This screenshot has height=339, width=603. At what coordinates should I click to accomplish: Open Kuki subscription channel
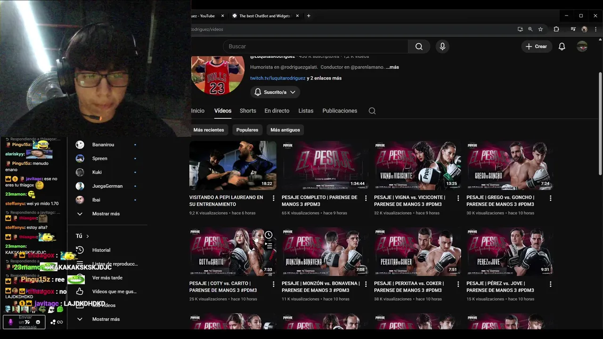107,172
